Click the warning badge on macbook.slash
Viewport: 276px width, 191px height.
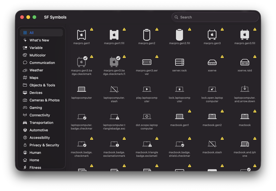pyautogui.click(x=222, y=138)
